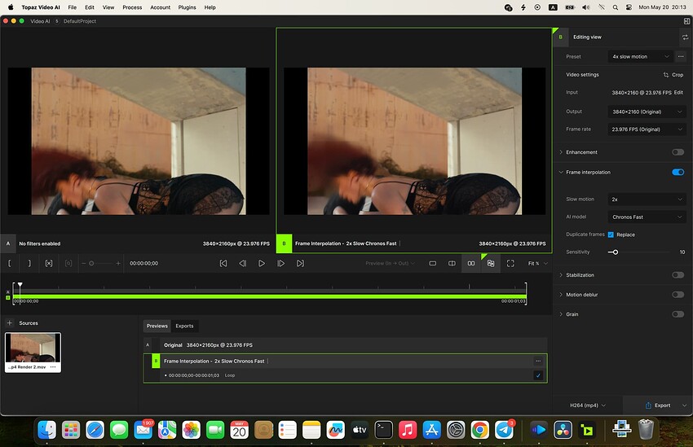
Task: Jump to first frame
Action: pyautogui.click(x=223, y=264)
